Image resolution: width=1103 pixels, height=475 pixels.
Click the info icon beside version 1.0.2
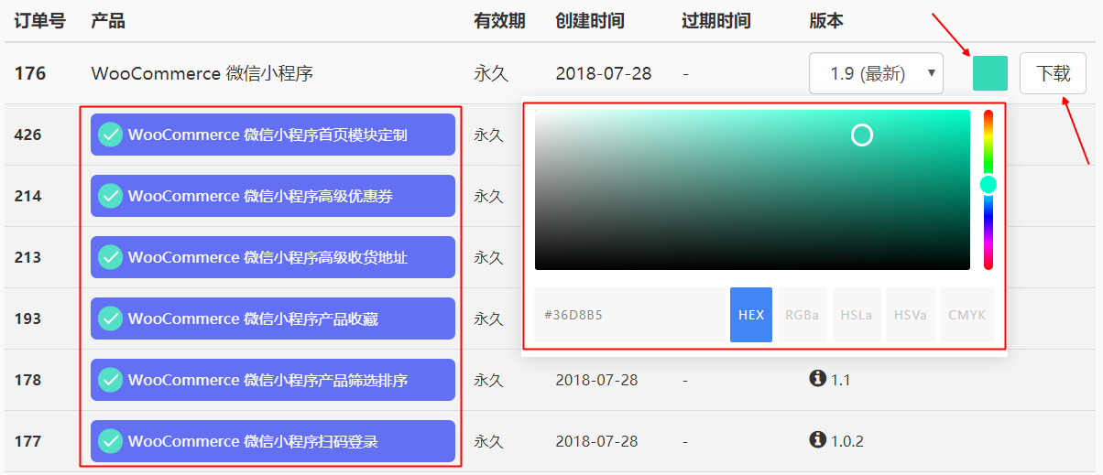pyautogui.click(x=818, y=439)
